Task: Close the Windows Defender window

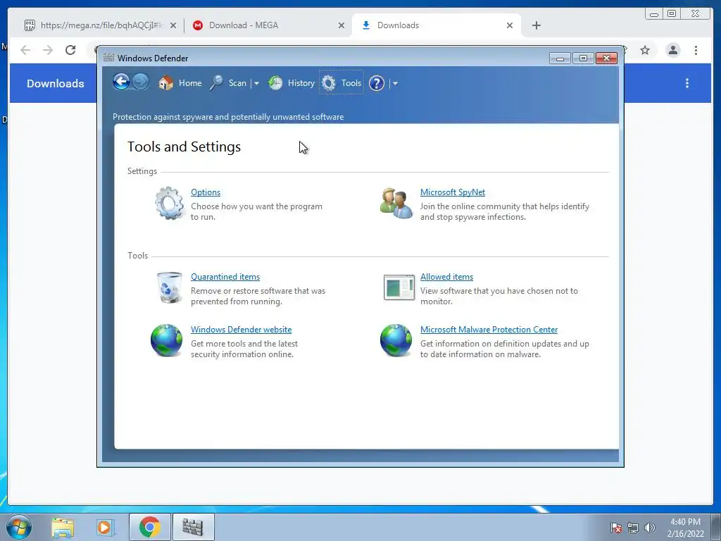Action: tap(606, 58)
